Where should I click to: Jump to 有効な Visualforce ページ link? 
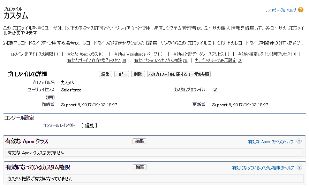pyautogui.click(x=138, y=54)
